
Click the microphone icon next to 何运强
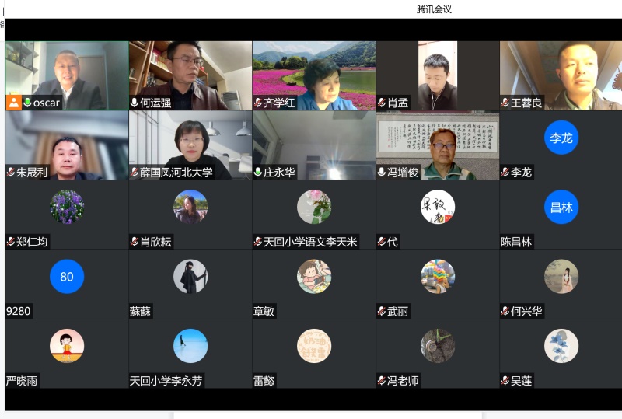coord(135,103)
